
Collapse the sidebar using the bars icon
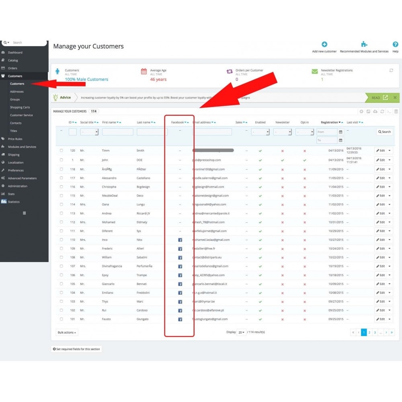pyautogui.click(x=25, y=213)
